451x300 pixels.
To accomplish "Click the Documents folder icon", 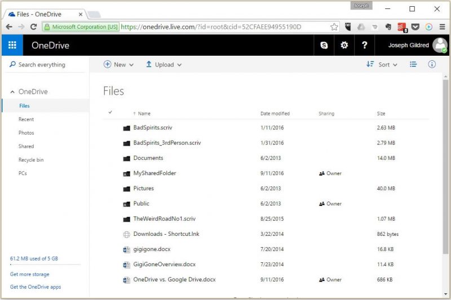I will tap(126, 159).
